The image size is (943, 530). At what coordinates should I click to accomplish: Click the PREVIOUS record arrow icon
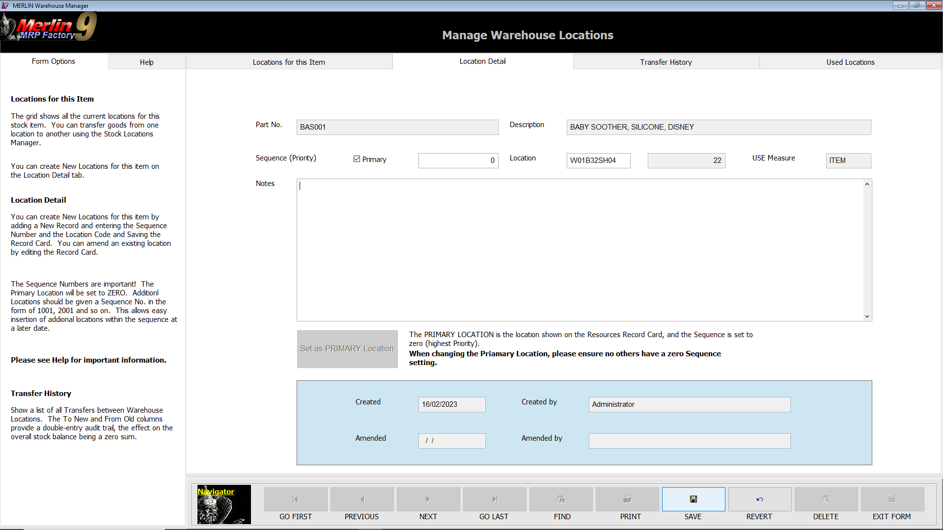pos(362,499)
